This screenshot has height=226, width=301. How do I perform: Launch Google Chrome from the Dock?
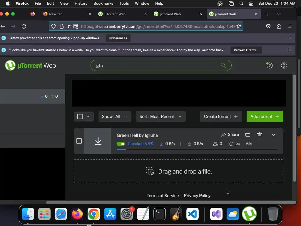coord(94,214)
